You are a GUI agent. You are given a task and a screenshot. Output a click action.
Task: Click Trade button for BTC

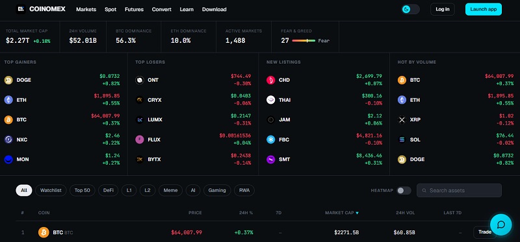pyautogui.click(x=484, y=232)
